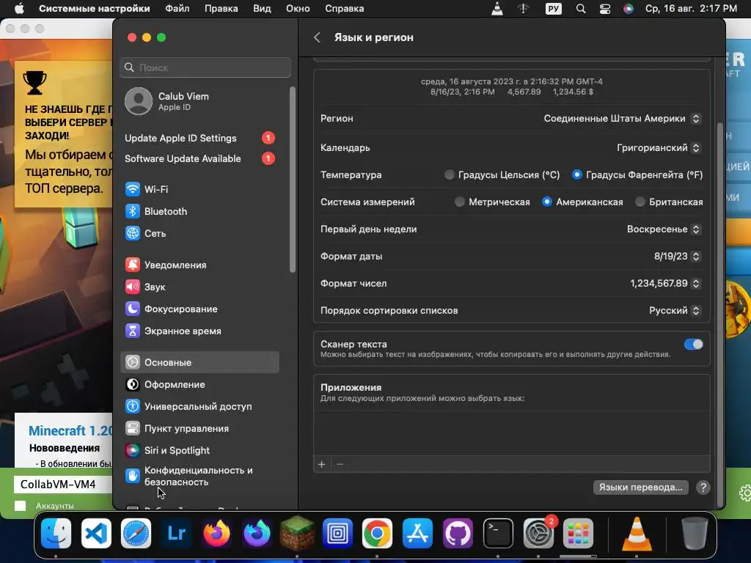Open Google Chrome from Dock

point(377,533)
